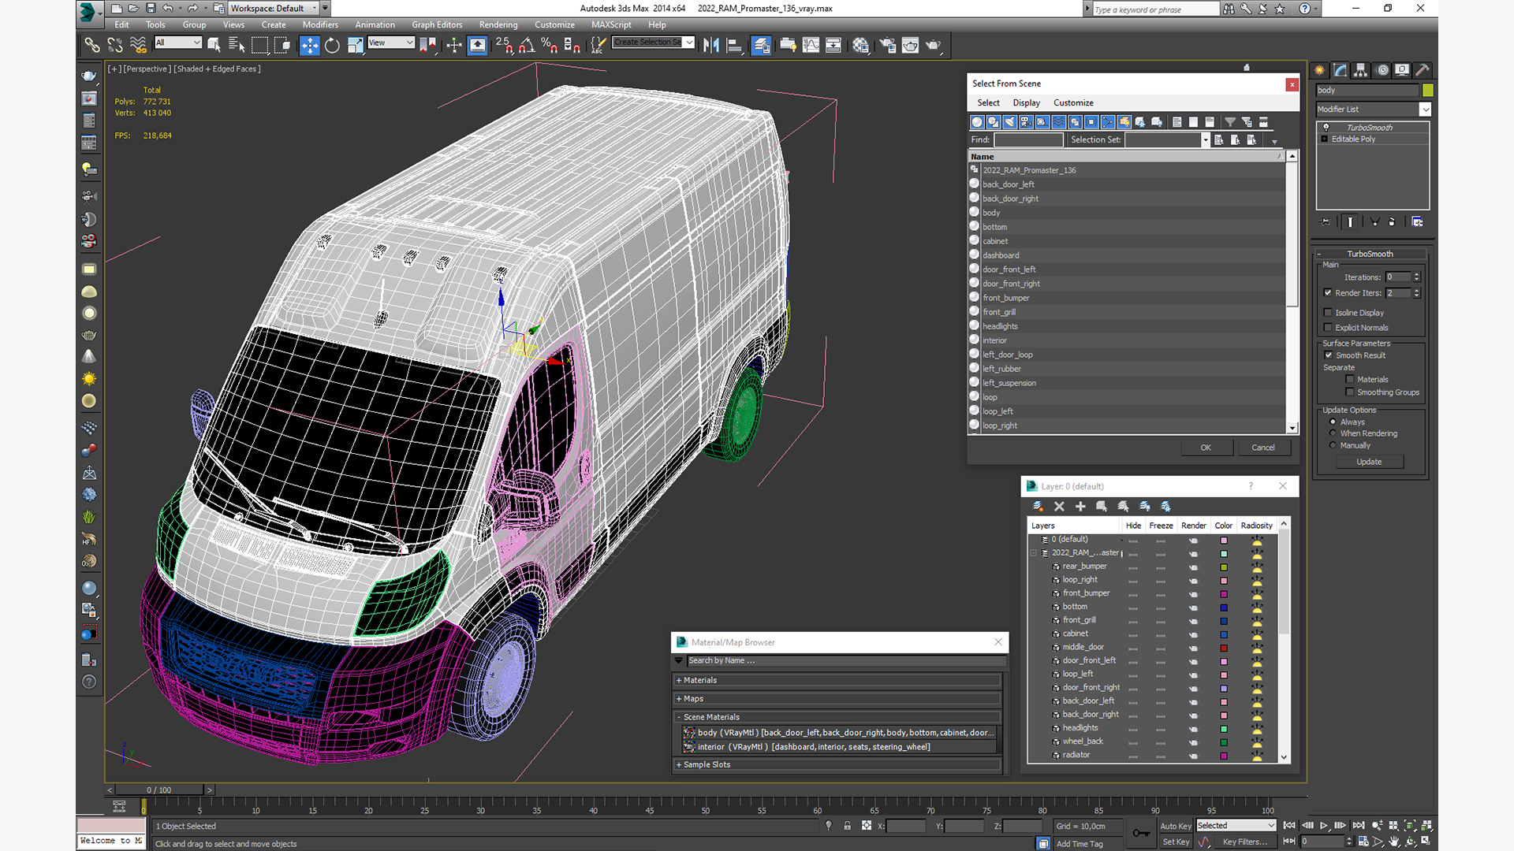Open the Manage Layers toolbar button
Viewport: 1514px width, 851px height.
(x=761, y=45)
